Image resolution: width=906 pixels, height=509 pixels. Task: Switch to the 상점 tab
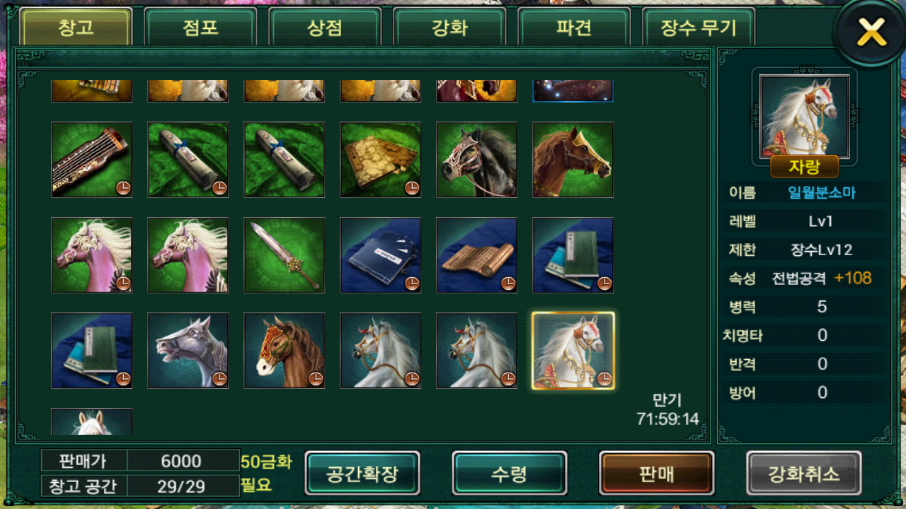(325, 28)
